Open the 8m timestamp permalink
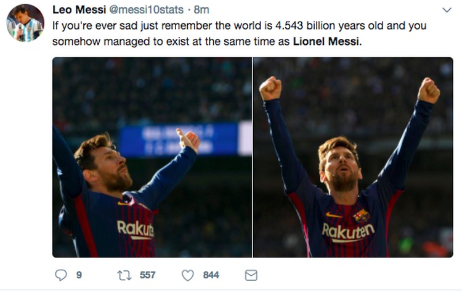The height and width of the screenshot is (295, 462). click(201, 10)
